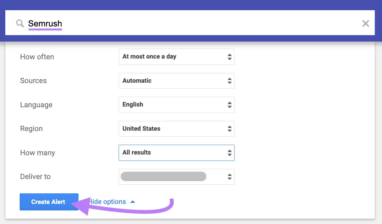The image size is (382, 224).
Task: Click the Create Alert button
Action: [49, 202]
